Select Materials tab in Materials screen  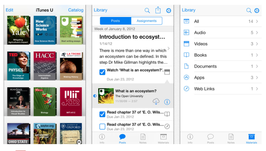click(x=252, y=139)
